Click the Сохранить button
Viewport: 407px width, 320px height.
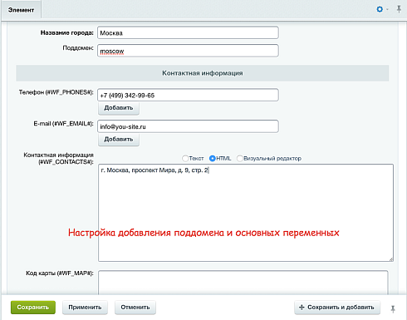click(x=33, y=308)
